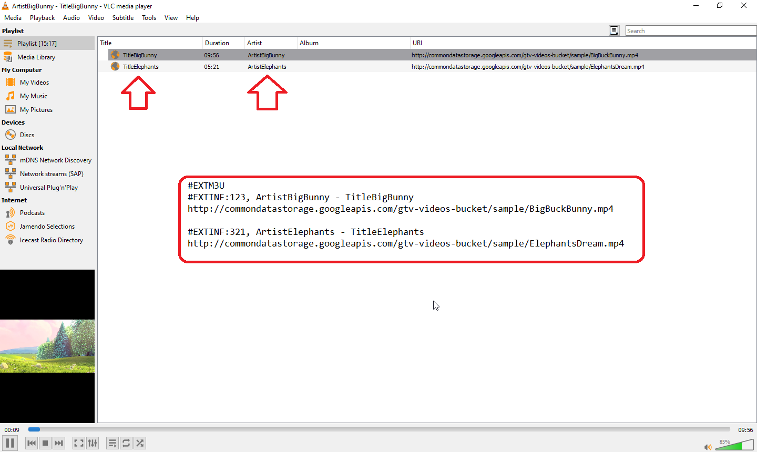Image resolution: width=757 pixels, height=452 pixels.
Task: Click the ElephantsDream.mp4 URI cell
Action: click(x=528, y=67)
